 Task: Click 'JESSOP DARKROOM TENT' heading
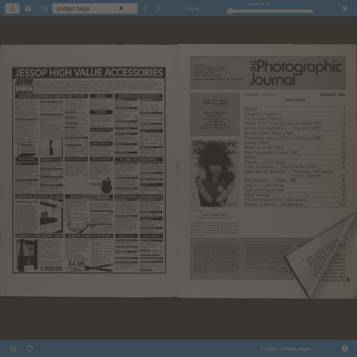pyautogui.click(x=39, y=236)
